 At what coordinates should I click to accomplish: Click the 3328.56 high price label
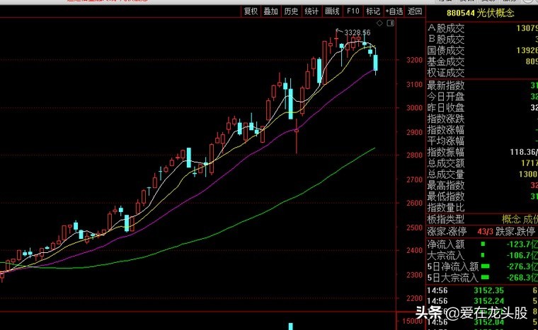point(357,33)
